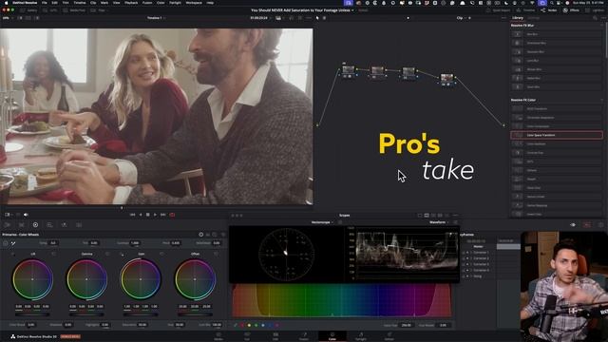Reset the Gamma wheel

tap(107, 254)
